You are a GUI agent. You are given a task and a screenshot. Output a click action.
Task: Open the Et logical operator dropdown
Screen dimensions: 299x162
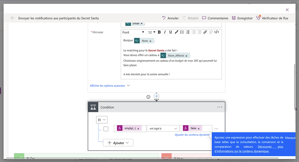coord(102,120)
